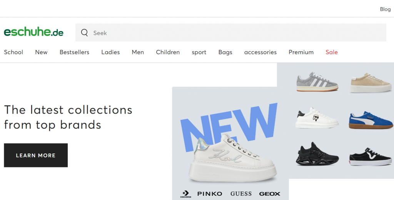Click the GUESS brand logo
The width and height of the screenshot is (394, 200).
pos(241,194)
